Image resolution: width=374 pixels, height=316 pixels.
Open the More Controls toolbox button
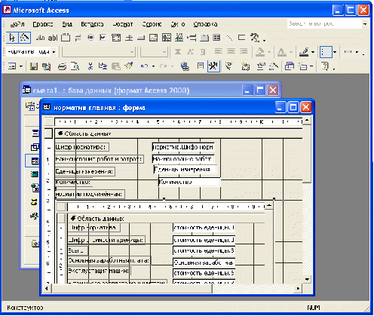[x=255, y=38]
